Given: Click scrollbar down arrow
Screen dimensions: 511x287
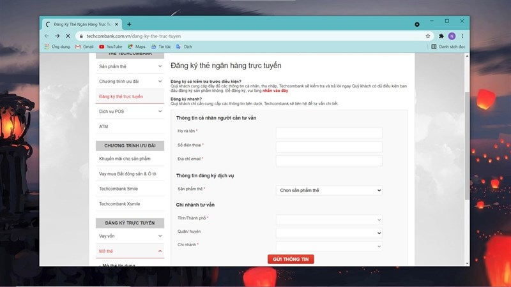Looking at the screenshot, I should click(x=467, y=263).
